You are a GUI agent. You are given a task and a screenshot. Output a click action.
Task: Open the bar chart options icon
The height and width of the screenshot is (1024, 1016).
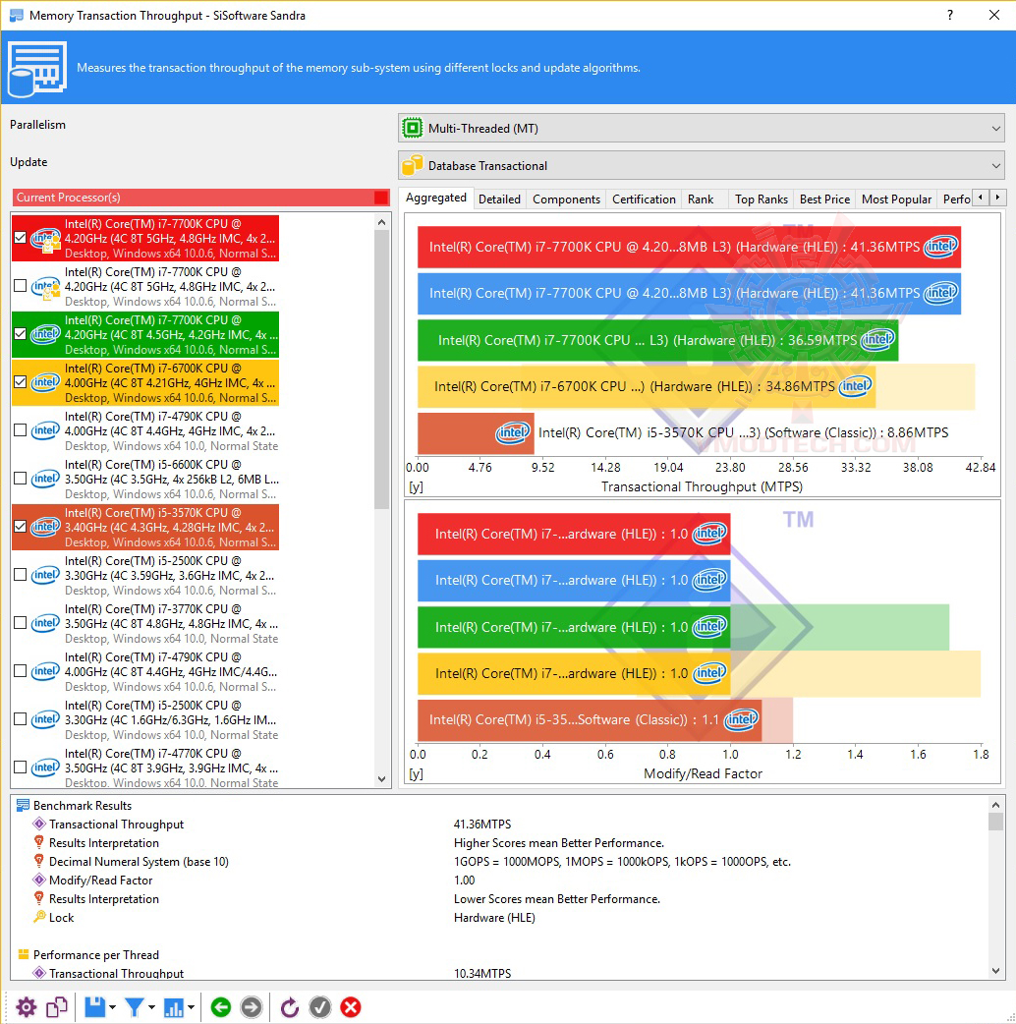pos(174,1007)
